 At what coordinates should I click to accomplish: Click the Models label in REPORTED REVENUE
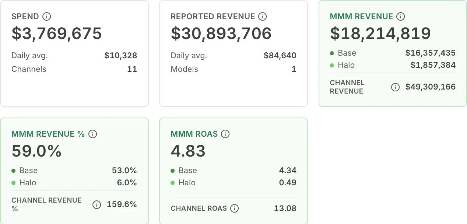[x=185, y=69]
